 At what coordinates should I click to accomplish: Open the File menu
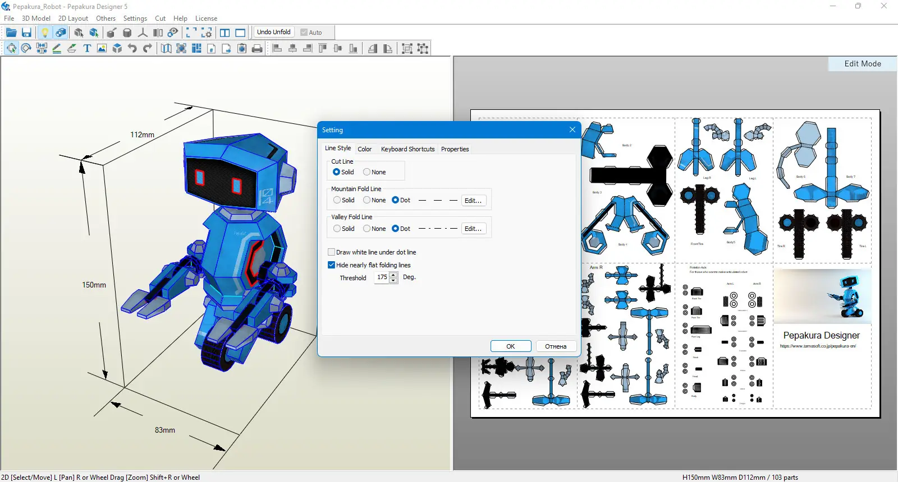coord(9,18)
